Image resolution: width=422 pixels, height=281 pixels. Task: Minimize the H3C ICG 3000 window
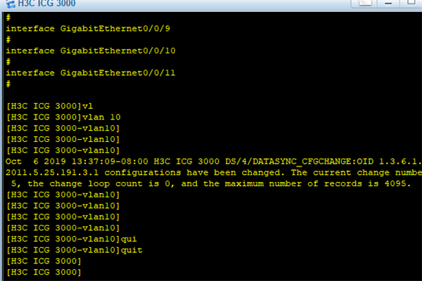tap(388, 3)
